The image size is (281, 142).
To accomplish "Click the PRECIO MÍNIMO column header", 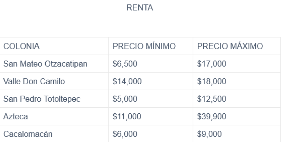I will tap(144, 47).
